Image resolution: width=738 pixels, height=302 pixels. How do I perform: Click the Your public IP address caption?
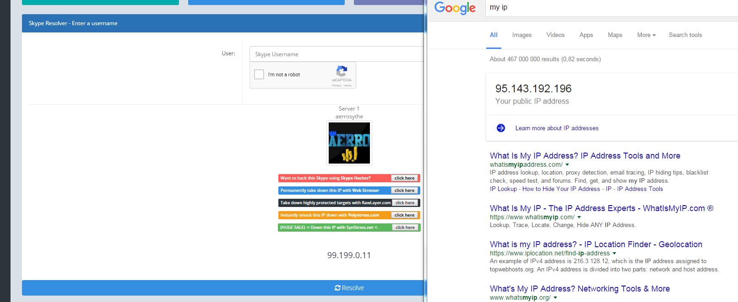(532, 101)
